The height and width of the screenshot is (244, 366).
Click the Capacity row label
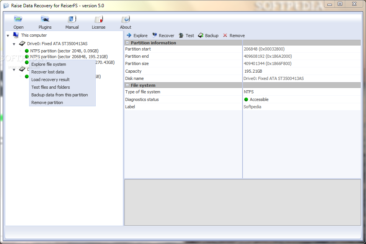coord(133,71)
